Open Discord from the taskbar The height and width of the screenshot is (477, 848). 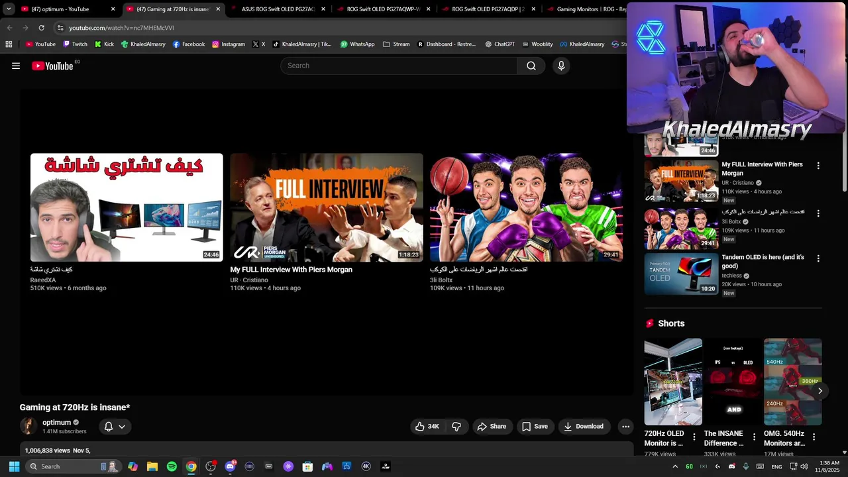(x=230, y=466)
